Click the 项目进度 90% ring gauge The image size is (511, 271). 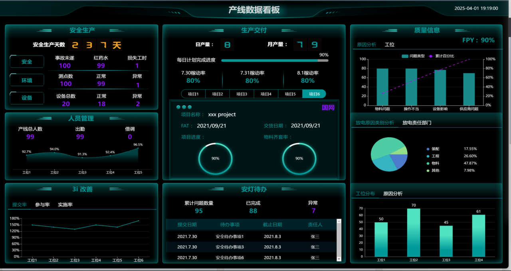click(x=215, y=158)
